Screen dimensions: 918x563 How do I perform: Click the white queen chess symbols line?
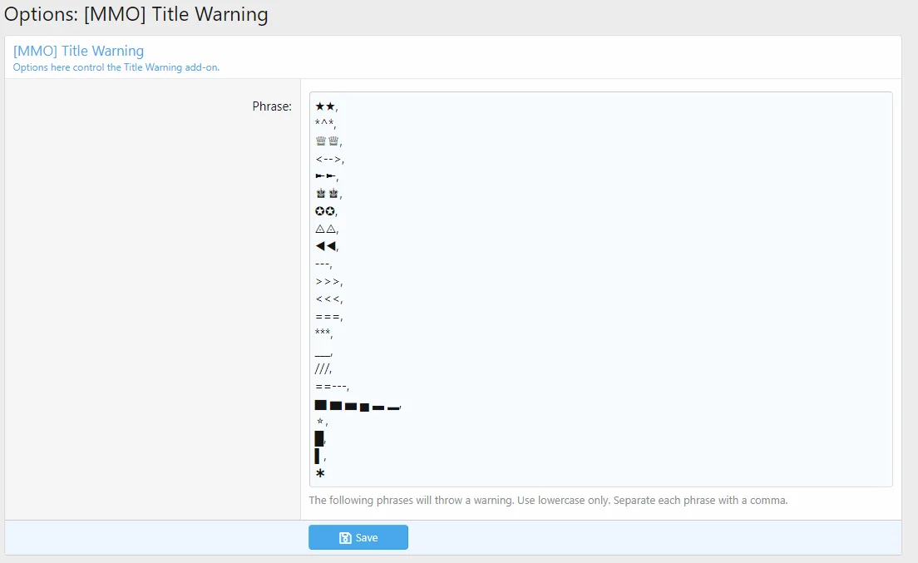[x=328, y=141]
